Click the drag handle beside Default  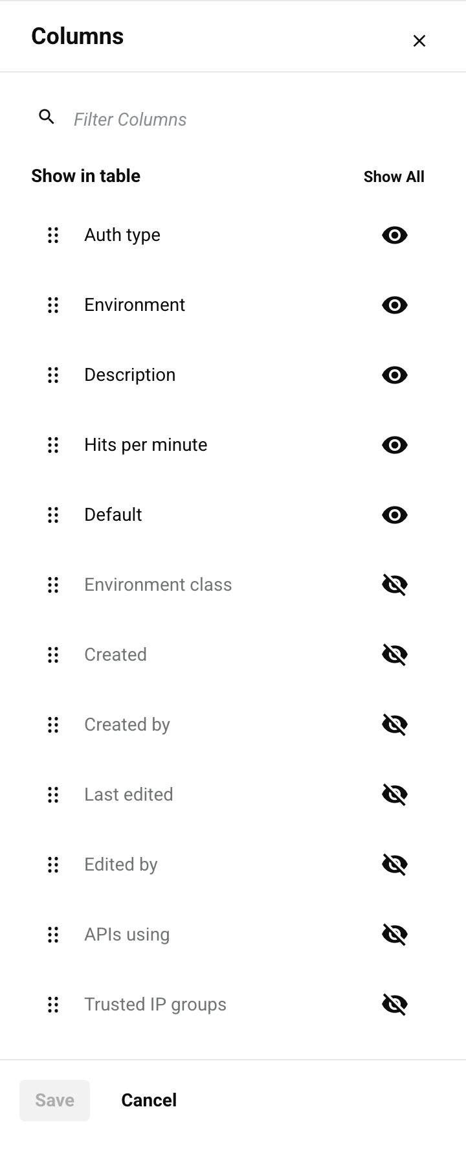coord(53,515)
